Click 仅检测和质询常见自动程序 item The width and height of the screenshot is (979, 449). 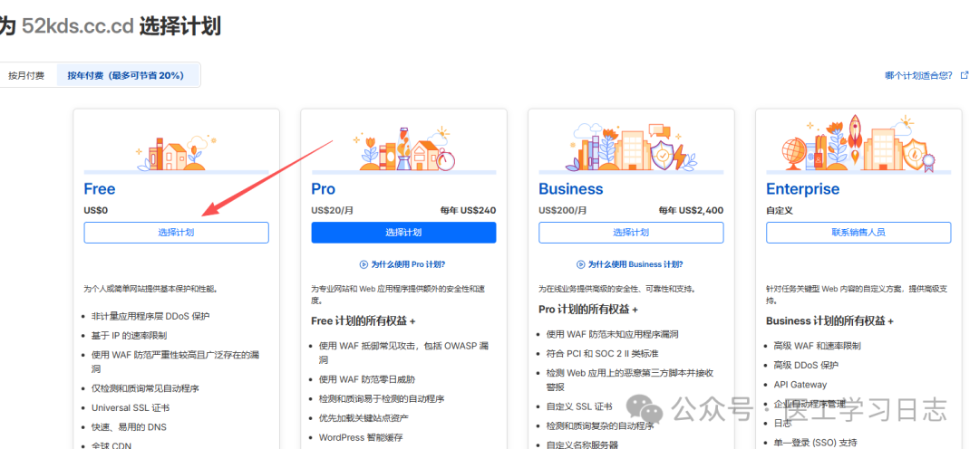(145, 387)
